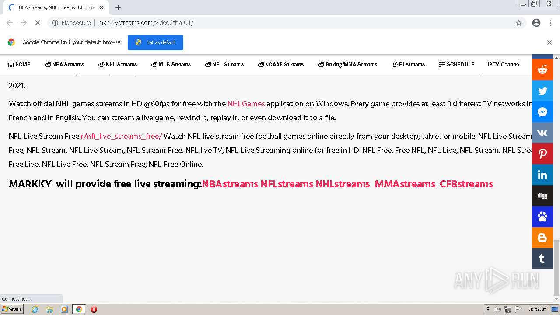Share page via LinkedIn icon
This screenshot has height=315, width=560.
pos(542,175)
